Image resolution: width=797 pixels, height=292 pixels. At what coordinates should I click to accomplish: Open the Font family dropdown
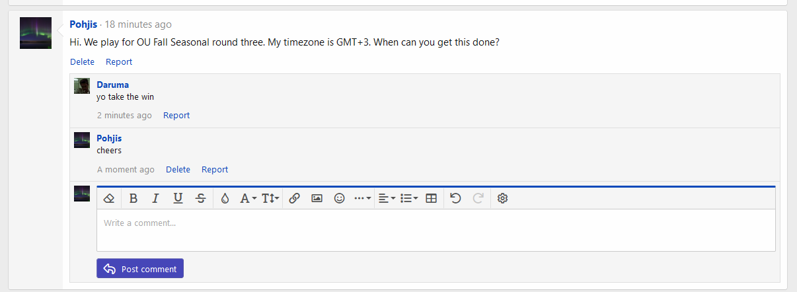coord(248,198)
